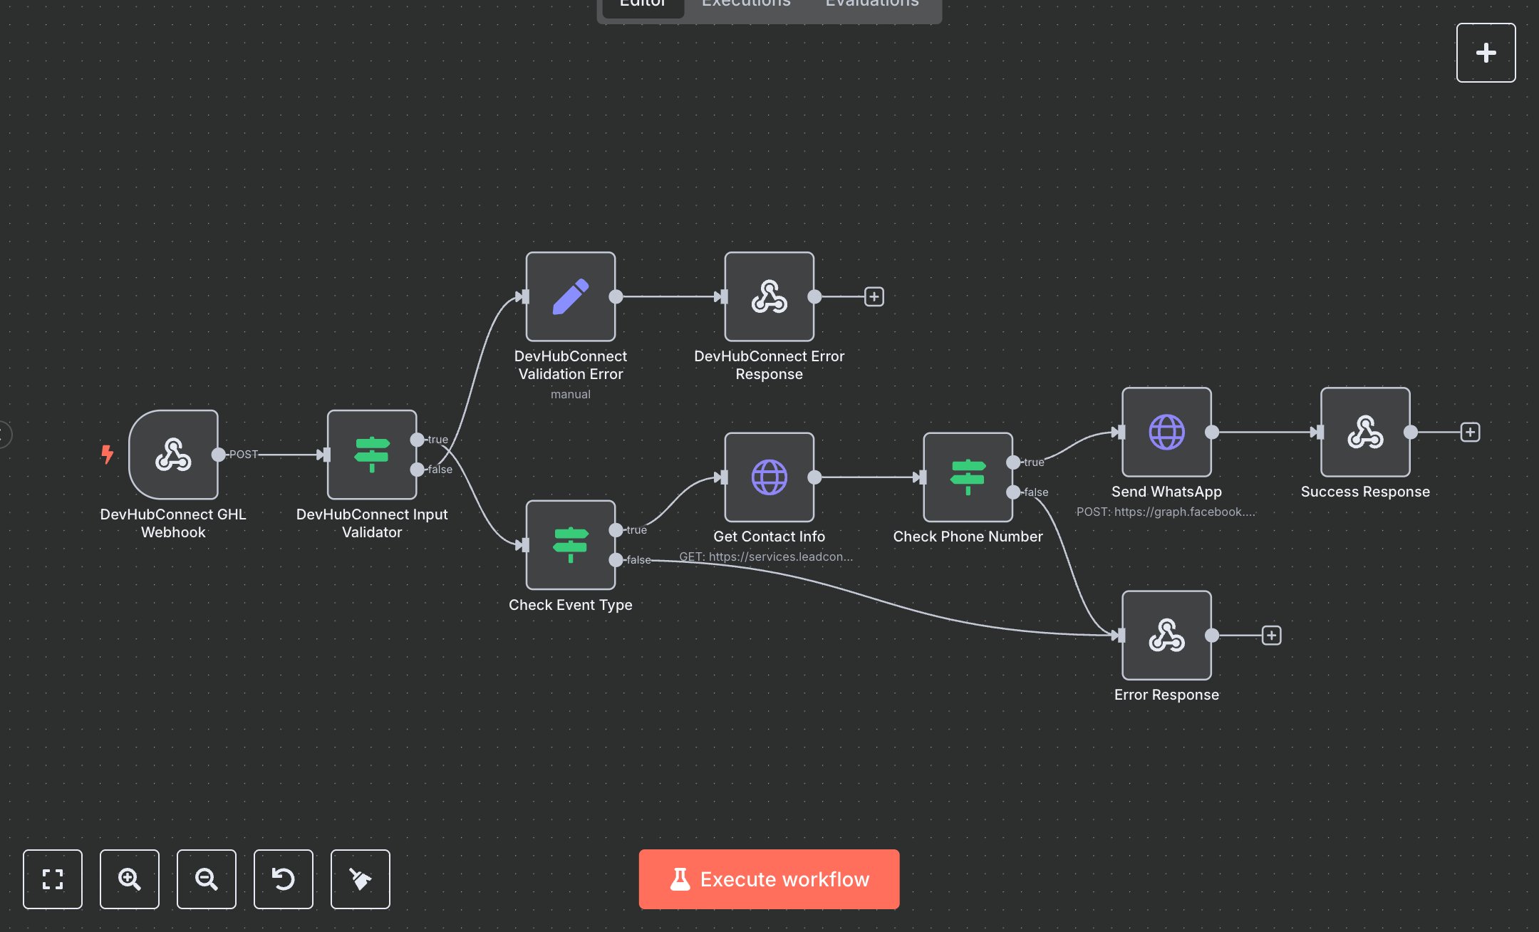Click the Error Response webhook node
The image size is (1539, 932).
tap(1166, 635)
